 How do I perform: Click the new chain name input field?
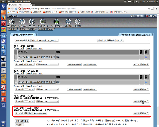pyautogui.click(x=137, y=40)
